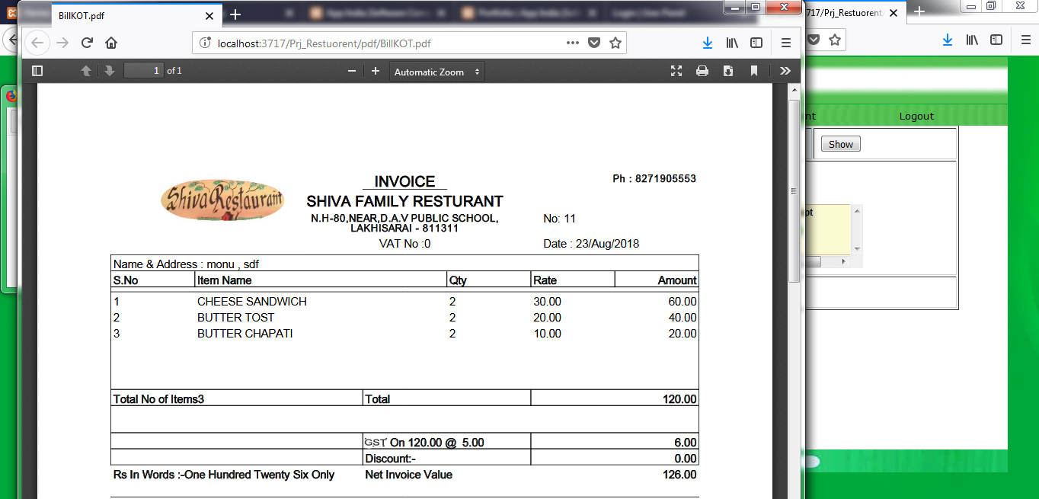This screenshot has height=499, width=1039.
Task: Click the Name & Address line
Action: pyautogui.click(x=186, y=264)
